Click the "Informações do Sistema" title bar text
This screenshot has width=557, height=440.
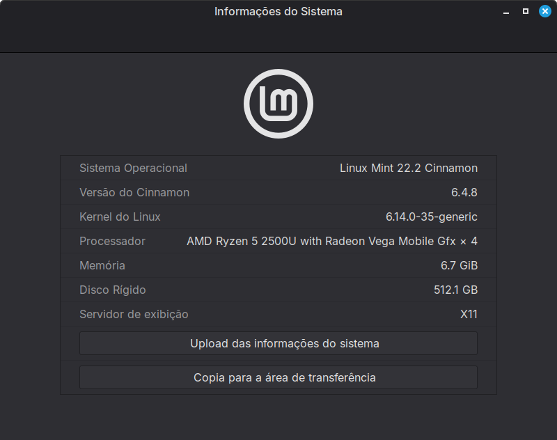(278, 12)
